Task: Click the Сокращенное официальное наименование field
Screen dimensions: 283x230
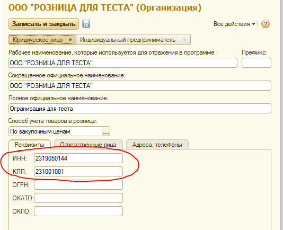Action: (x=140, y=85)
